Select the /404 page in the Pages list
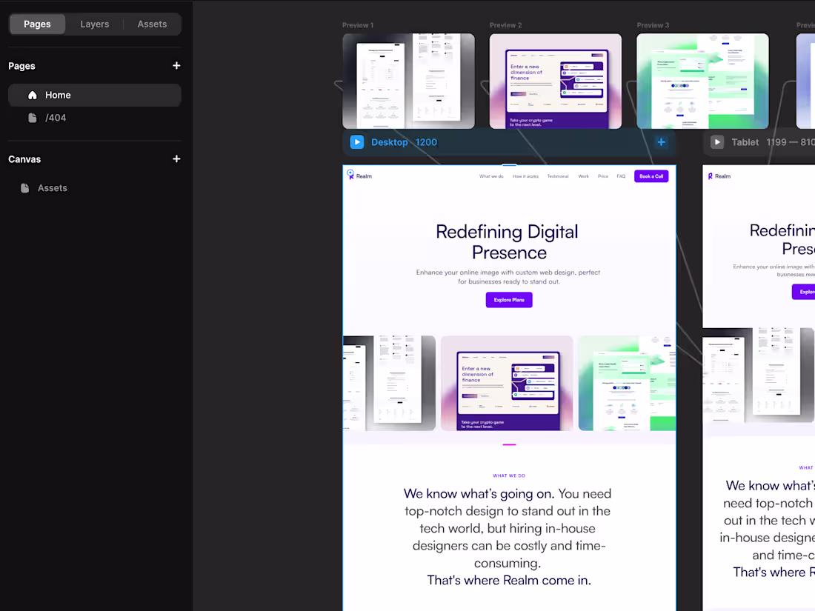This screenshot has height=611, width=815. coord(57,117)
